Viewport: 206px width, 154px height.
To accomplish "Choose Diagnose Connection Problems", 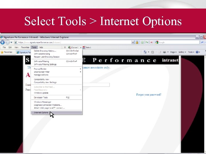I will pos(56,105).
